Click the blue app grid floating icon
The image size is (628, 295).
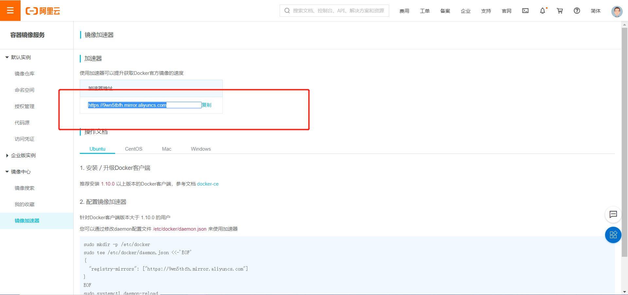tap(613, 235)
